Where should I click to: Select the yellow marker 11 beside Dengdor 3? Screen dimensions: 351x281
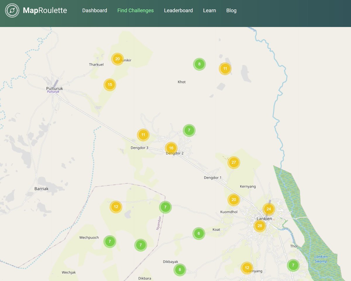143,135
